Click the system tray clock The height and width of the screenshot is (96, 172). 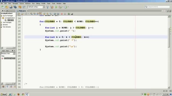coord(166,94)
